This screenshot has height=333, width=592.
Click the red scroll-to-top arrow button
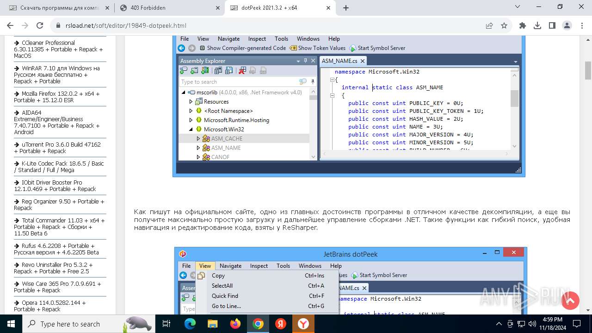click(570, 301)
